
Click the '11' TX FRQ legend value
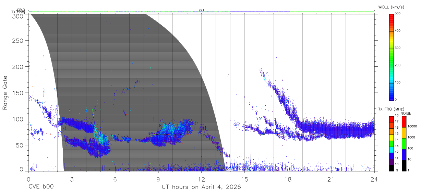point(397,158)
